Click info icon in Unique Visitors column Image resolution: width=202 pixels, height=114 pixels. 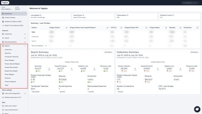pyautogui.click(x=66, y=28)
